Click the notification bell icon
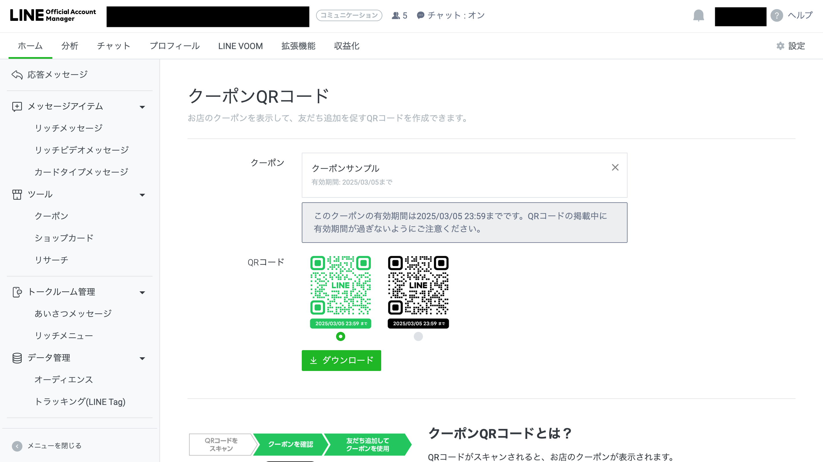 [698, 15]
